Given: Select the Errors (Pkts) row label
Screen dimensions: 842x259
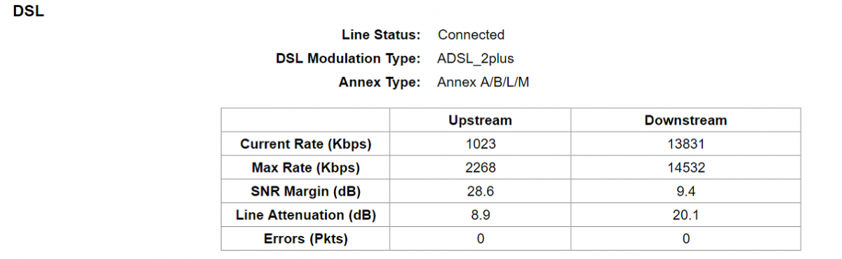Looking at the screenshot, I should [x=305, y=239].
